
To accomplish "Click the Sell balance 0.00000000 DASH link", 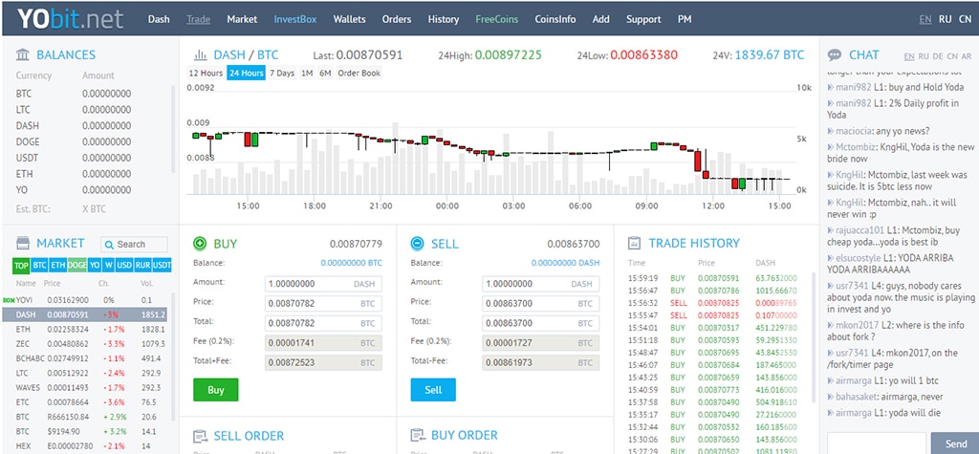I will tap(566, 263).
